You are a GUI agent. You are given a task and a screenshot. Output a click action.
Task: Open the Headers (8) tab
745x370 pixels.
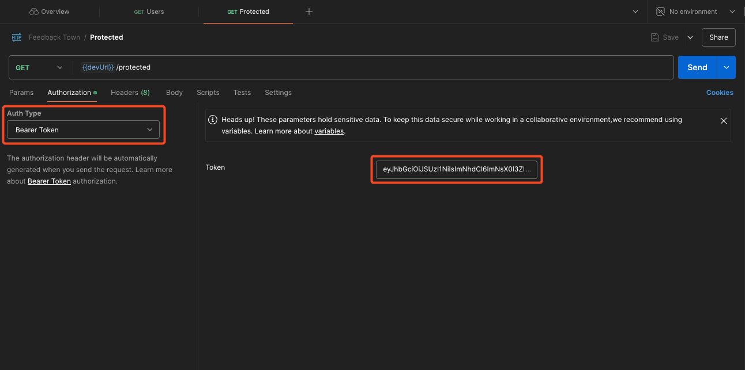pyautogui.click(x=130, y=93)
